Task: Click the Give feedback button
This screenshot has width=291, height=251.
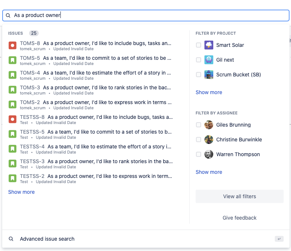Action: point(239,218)
